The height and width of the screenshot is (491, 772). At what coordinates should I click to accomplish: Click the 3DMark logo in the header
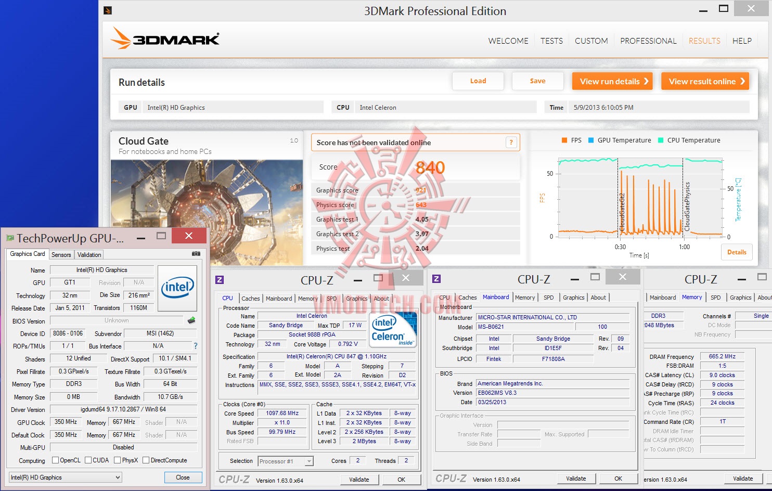165,38
